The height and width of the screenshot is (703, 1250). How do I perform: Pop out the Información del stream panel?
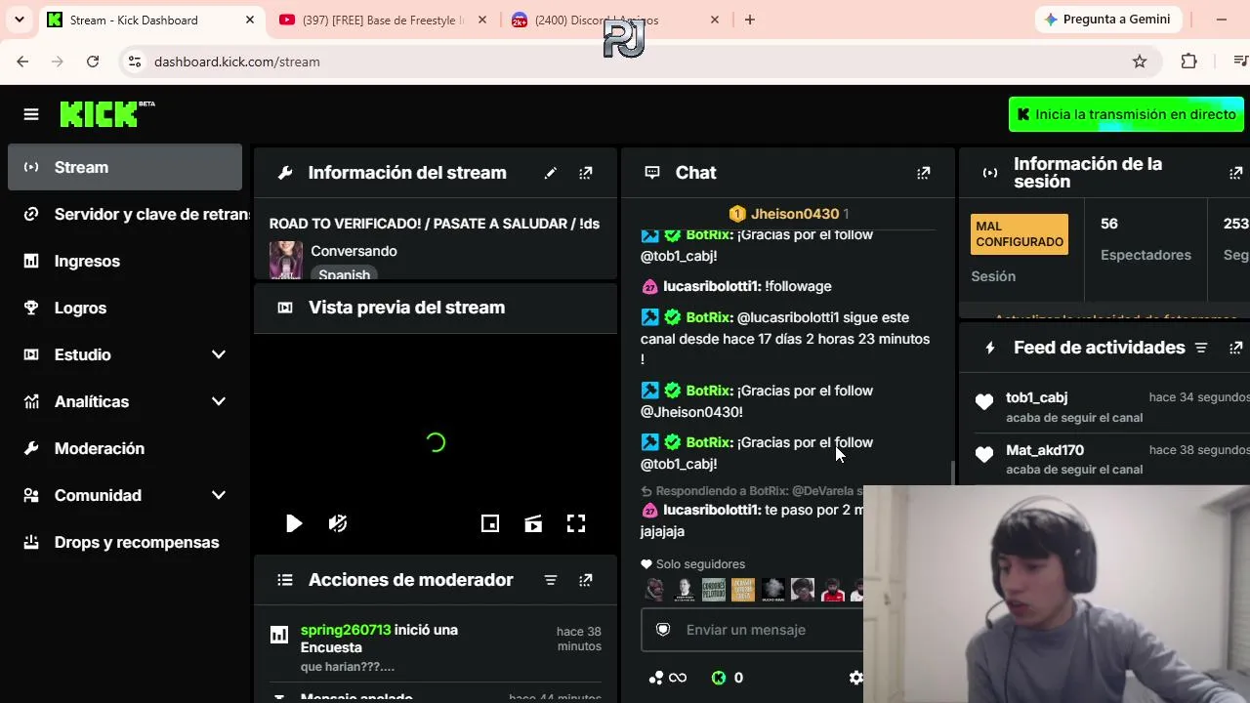tap(586, 173)
